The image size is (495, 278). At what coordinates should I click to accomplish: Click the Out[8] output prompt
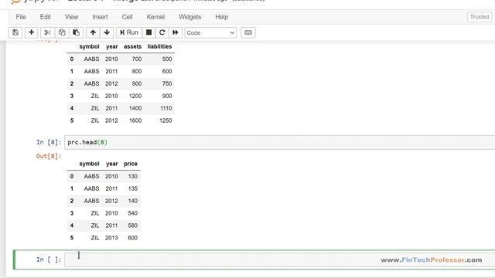[48, 156]
